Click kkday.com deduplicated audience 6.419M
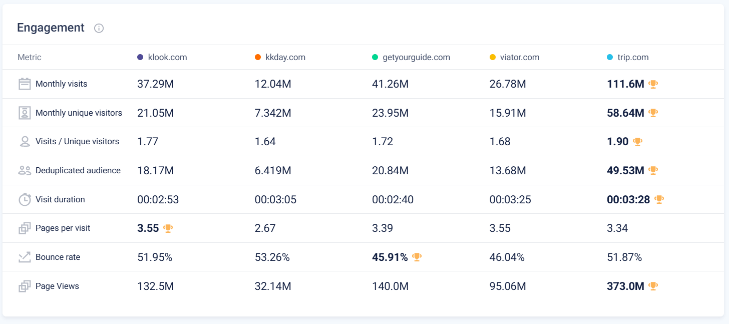This screenshot has width=729, height=324. point(273,171)
